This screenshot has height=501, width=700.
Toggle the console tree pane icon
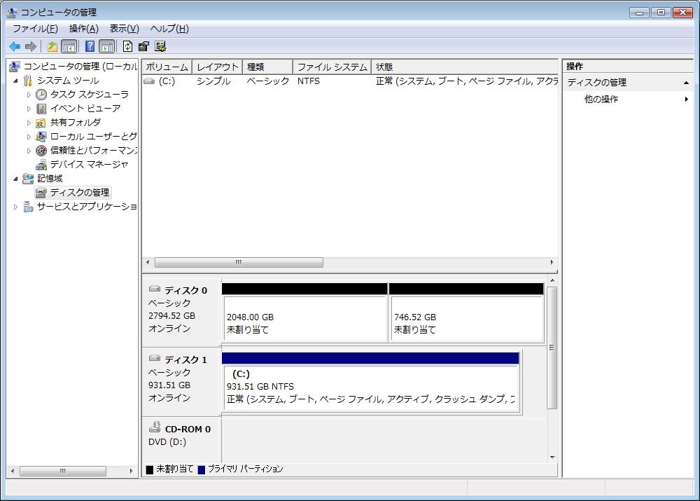(x=69, y=46)
